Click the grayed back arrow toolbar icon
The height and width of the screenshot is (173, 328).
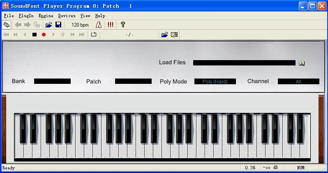click(x=18, y=25)
